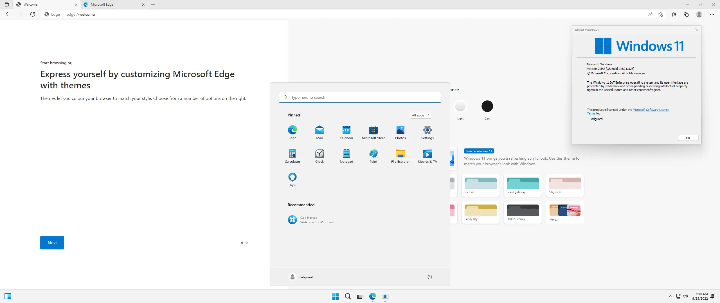Select the second welcome page indicator dot

pos(247,243)
